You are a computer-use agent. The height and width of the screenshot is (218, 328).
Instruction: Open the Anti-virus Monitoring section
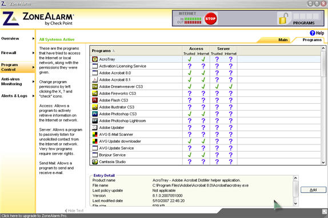point(11,82)
